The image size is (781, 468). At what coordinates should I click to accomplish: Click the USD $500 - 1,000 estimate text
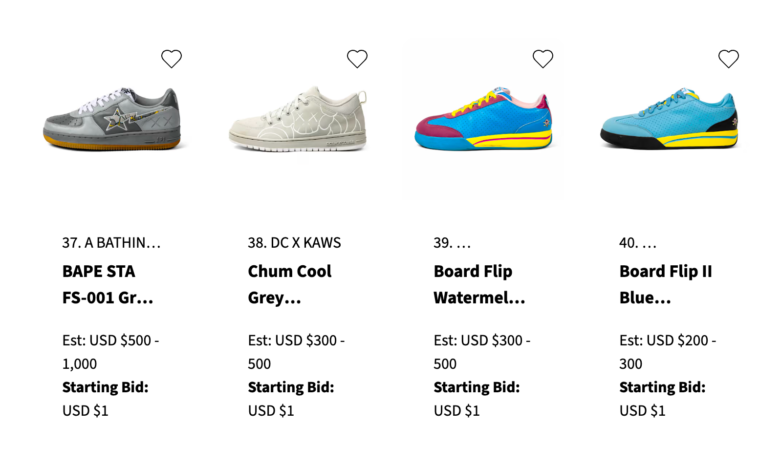point(110,352)
